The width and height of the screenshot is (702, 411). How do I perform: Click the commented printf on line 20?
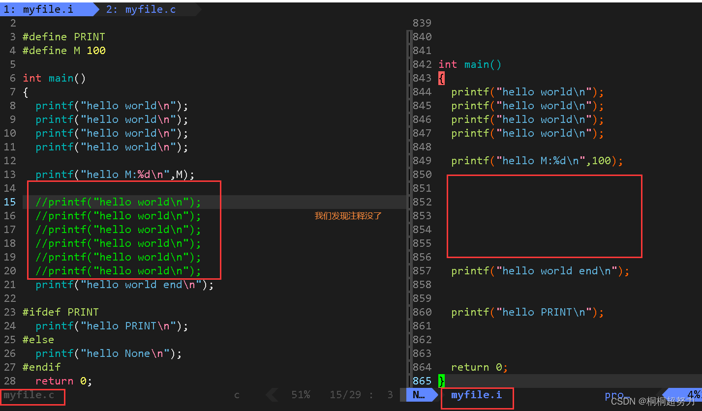118,271
